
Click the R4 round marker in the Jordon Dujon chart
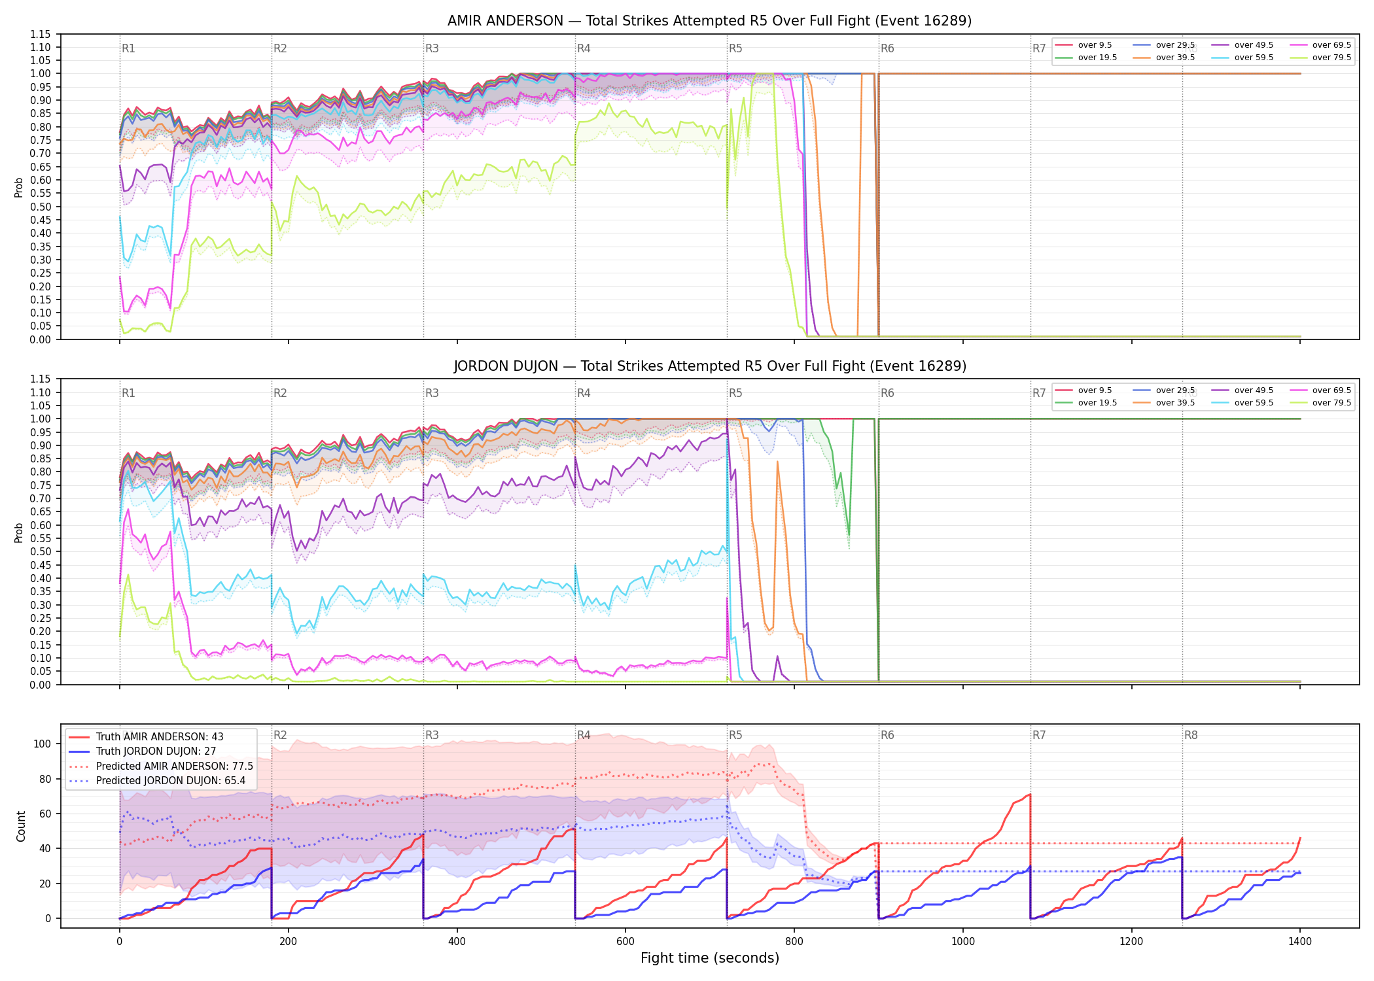click(584, 393)
